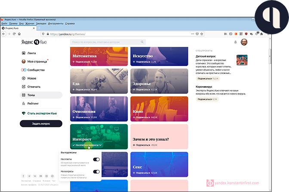Screen dimensions: 289x192
Task: Subscribe to Детский вопрос project
Action: pyautogui.click(x=208, y=79)
